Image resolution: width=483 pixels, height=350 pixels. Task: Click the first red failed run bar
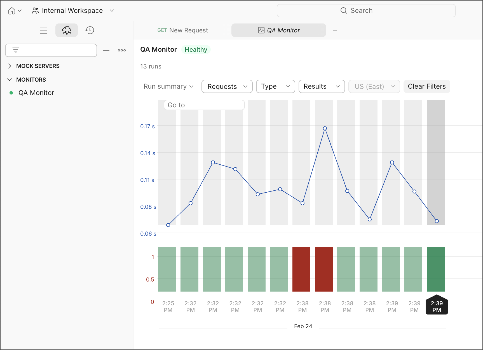click(x=301, y=269)
